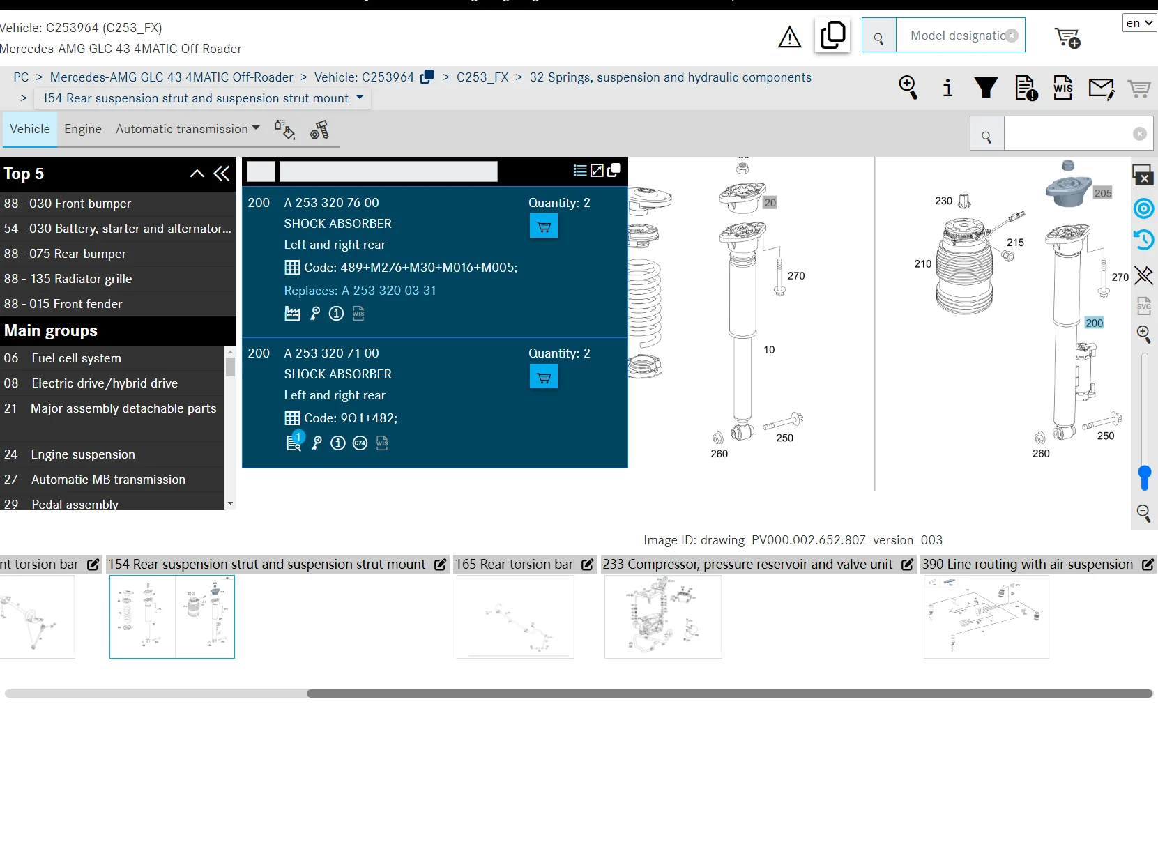
Task: Click the black funnel filter icon
Action: [x=986, y=88]
